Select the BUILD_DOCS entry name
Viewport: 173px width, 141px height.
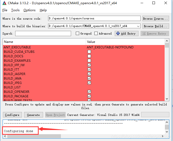[14, 56]
